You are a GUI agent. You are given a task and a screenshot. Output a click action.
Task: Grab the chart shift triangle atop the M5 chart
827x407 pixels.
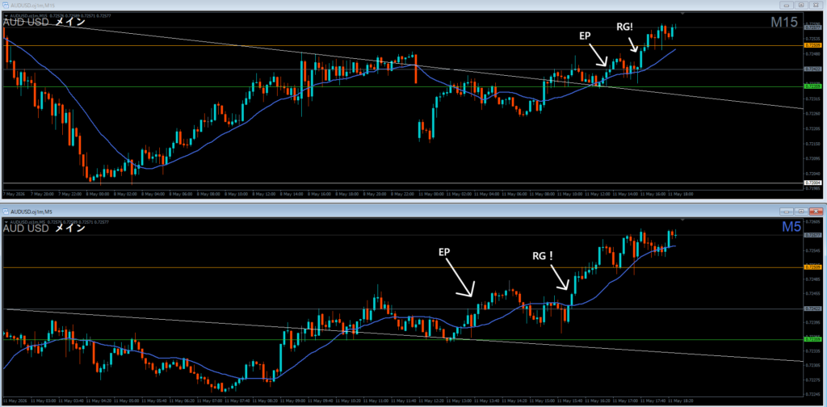click(x=682, y=220)
